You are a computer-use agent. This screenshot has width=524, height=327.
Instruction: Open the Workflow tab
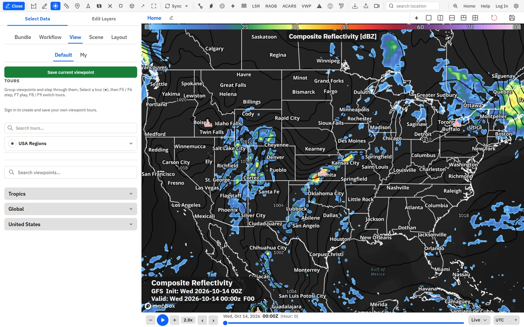[50, 37]
